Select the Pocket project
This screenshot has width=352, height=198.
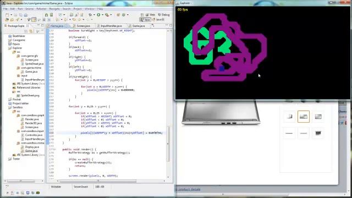(16, 100)
